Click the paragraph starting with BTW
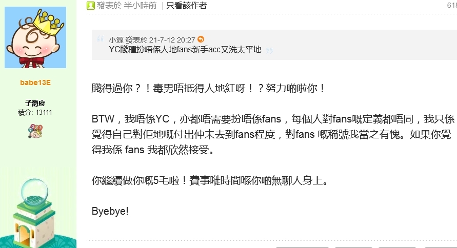Image resolution: width=457 pixels, height=248 pixels. pyautogui.click(x=273, y=134)
